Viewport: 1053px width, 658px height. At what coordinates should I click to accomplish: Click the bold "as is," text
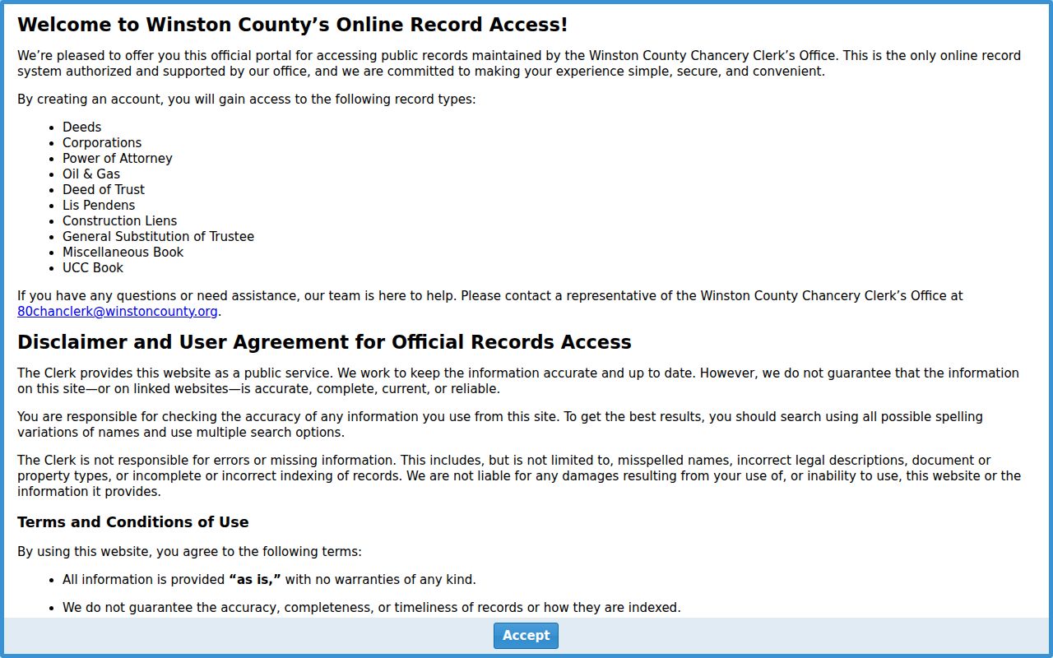click(255, 579)
